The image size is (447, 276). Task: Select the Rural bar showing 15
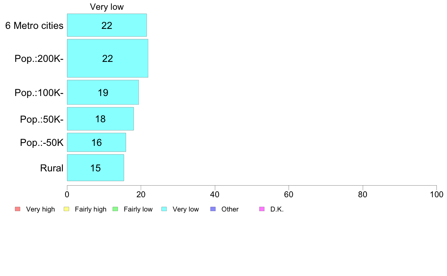tap(96, 168)
